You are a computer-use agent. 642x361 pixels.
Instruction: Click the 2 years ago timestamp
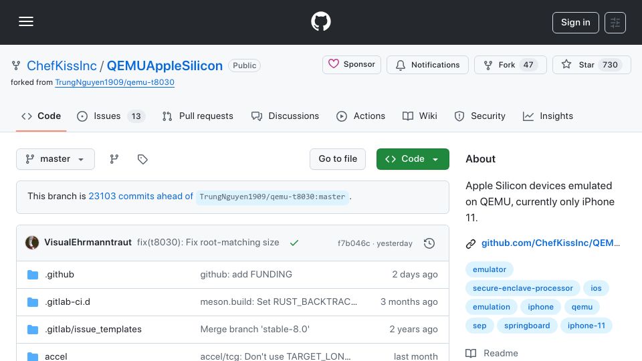click(x=413, y=329)
